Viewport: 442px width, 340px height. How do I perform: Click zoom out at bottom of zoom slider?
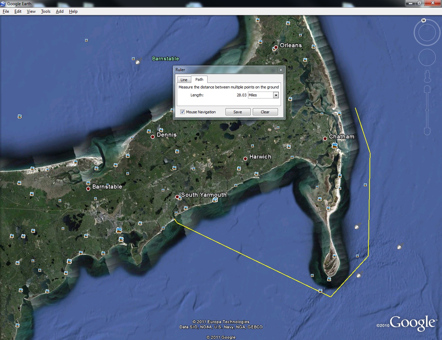point(427,131)
